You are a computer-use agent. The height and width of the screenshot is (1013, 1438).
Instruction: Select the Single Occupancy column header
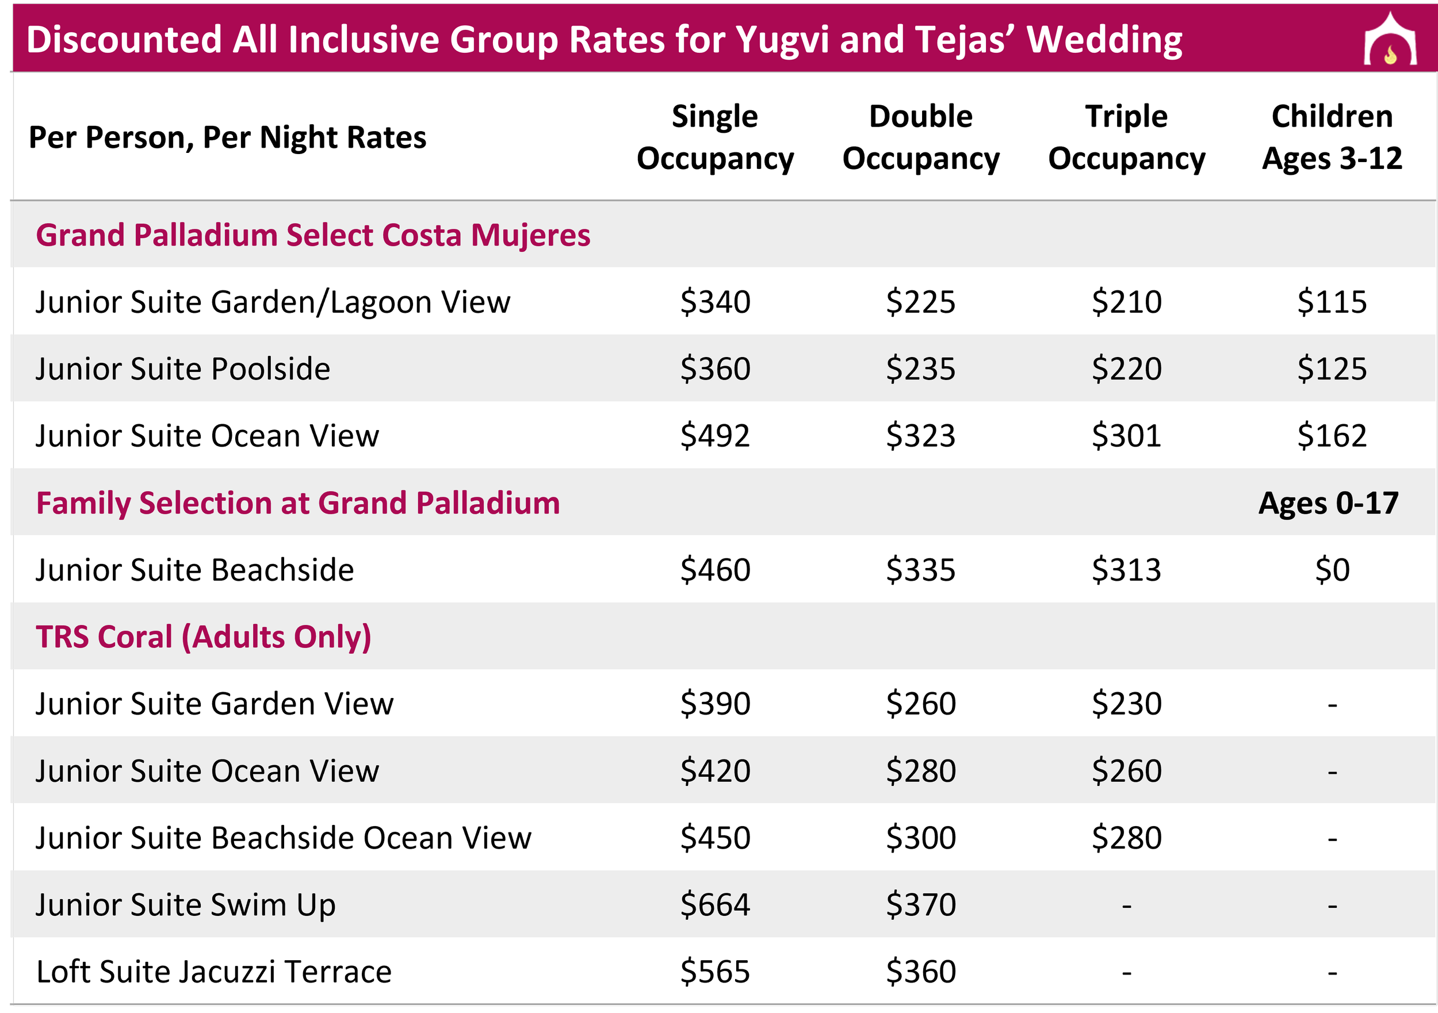[x=714, y=137]
